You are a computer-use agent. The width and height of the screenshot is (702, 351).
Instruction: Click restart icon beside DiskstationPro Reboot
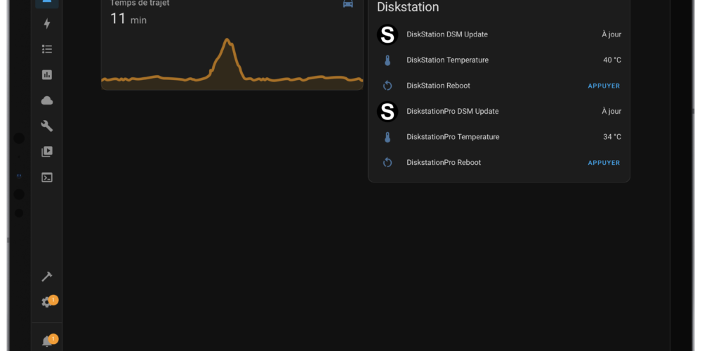tap(388, 163)
